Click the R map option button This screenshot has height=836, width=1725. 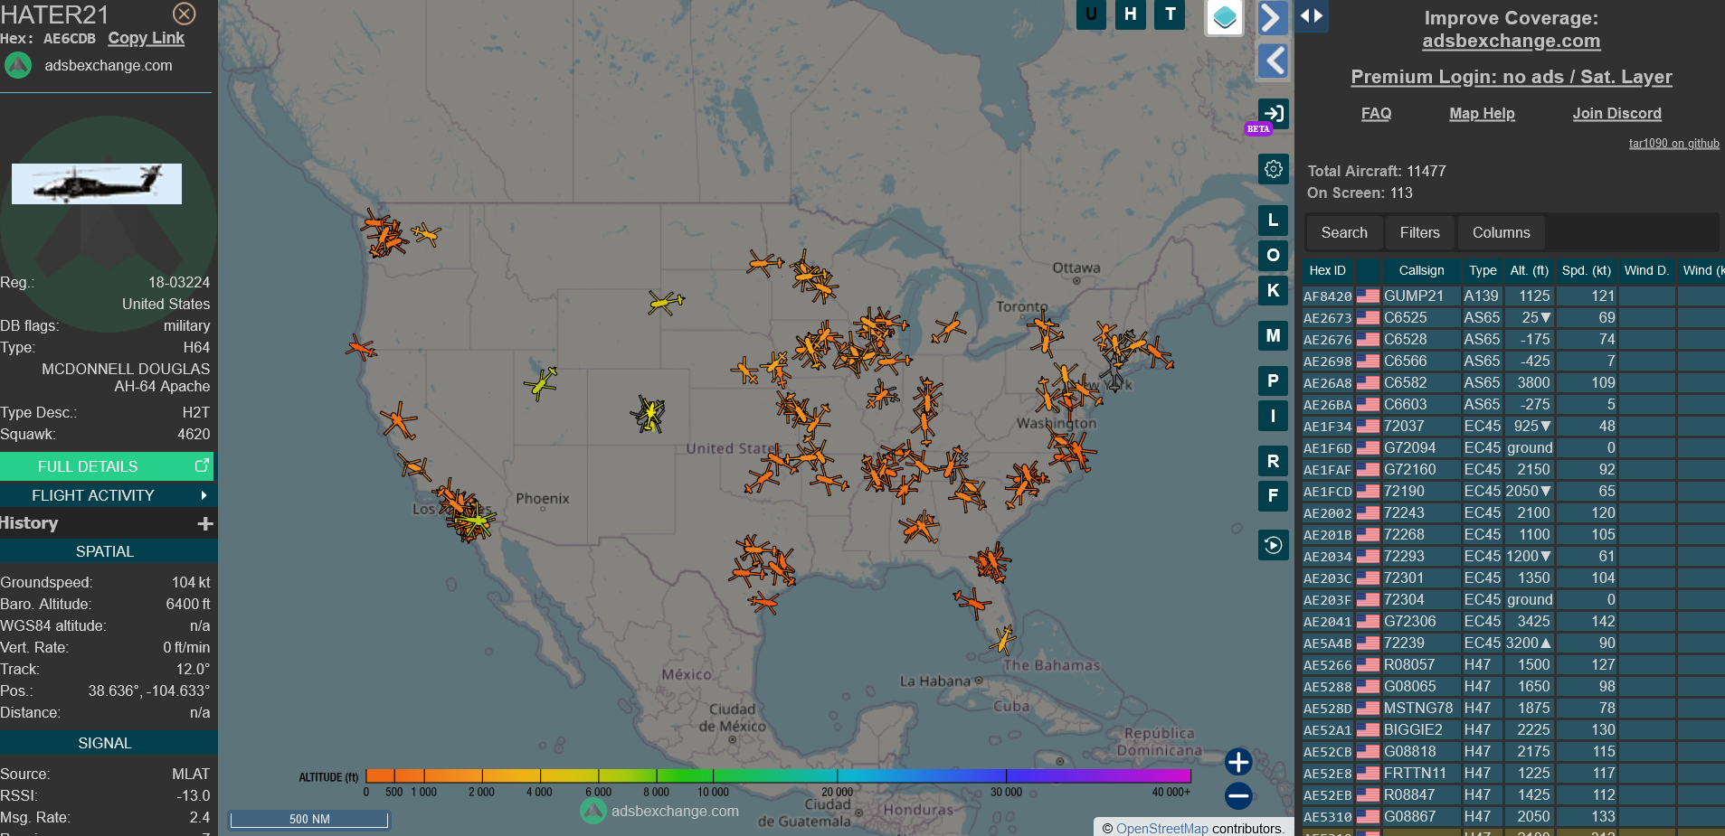[x=1273, y=461]
